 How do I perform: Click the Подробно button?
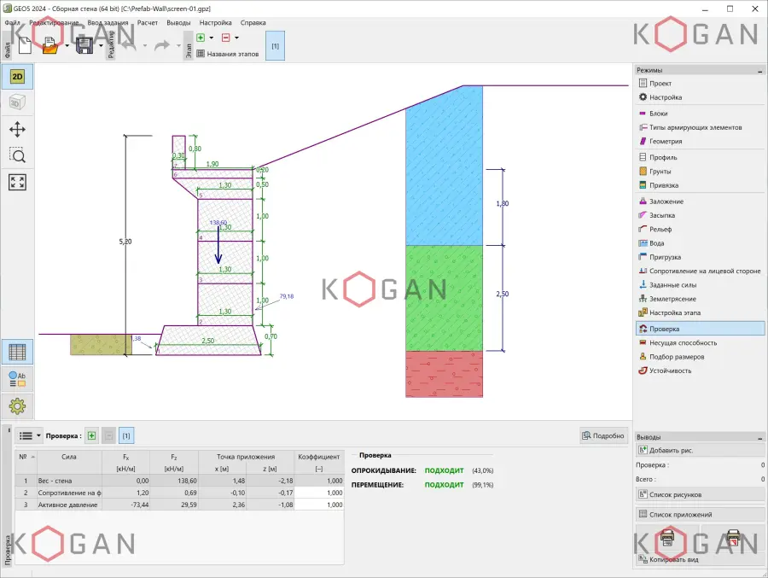[x=603, y=435]
